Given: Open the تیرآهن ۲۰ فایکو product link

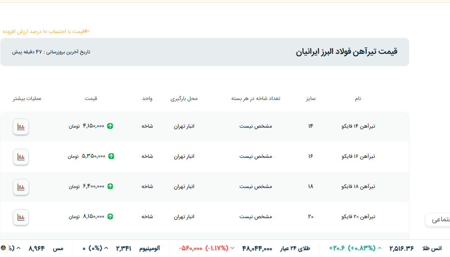Looking at the screenshot, I should 358,217.
